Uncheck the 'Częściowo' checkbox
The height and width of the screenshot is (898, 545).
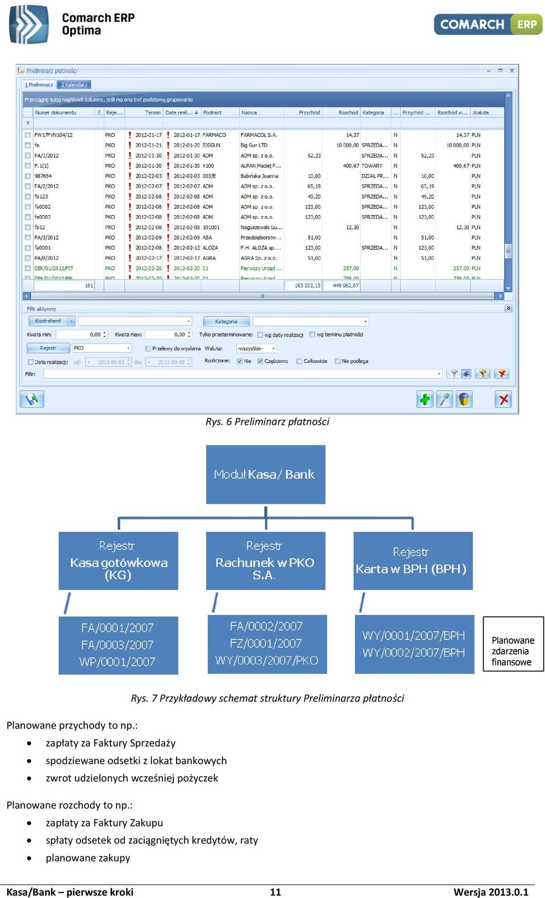[x=260, y=361]
